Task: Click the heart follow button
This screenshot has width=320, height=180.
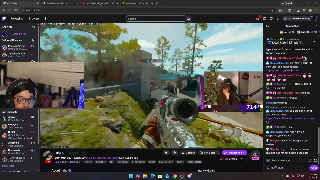Action: point(166,153)
